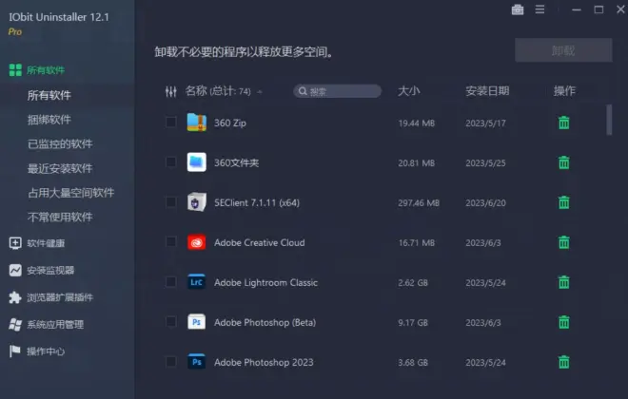
Task: Switch to 最近安装软件 list
Action: tap(60, 168)
